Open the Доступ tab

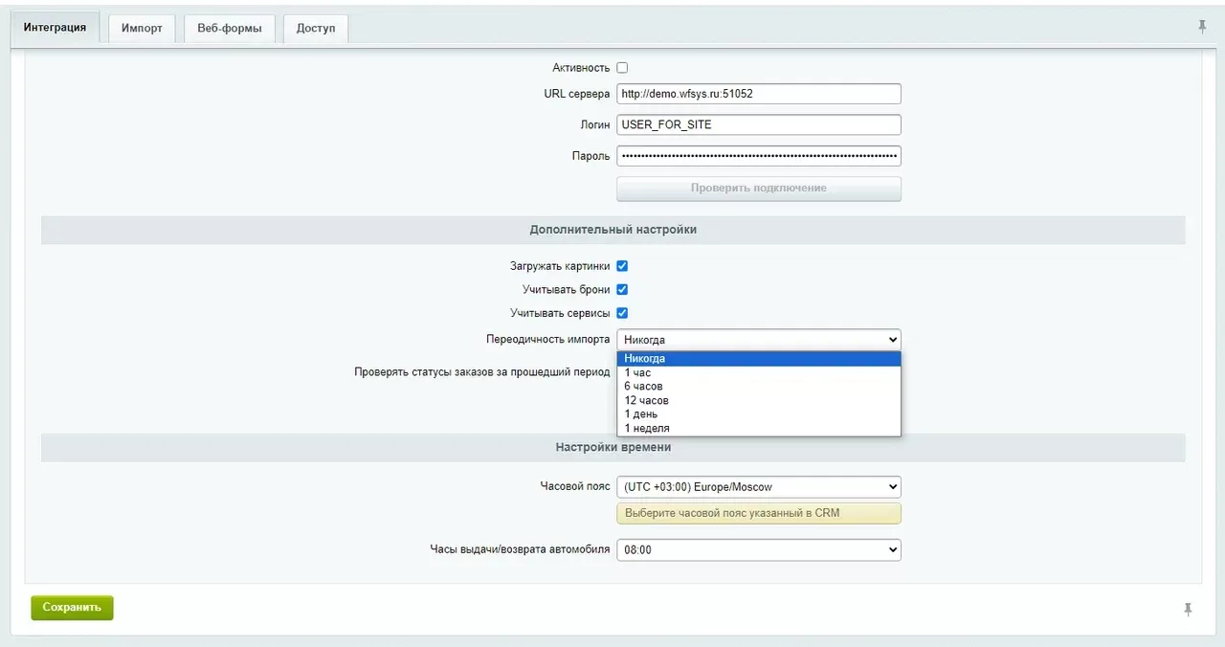click(x=316, y=29)
